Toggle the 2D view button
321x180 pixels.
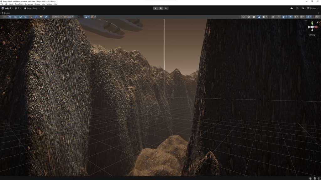coord(273,17)
